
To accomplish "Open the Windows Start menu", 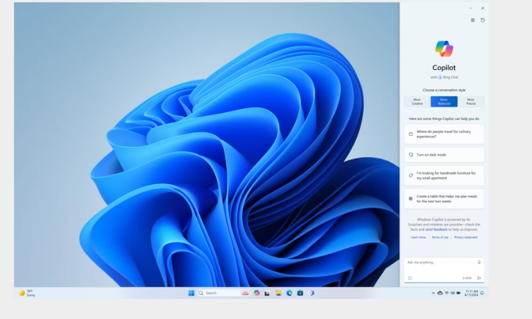I will [x=192, y=293].
